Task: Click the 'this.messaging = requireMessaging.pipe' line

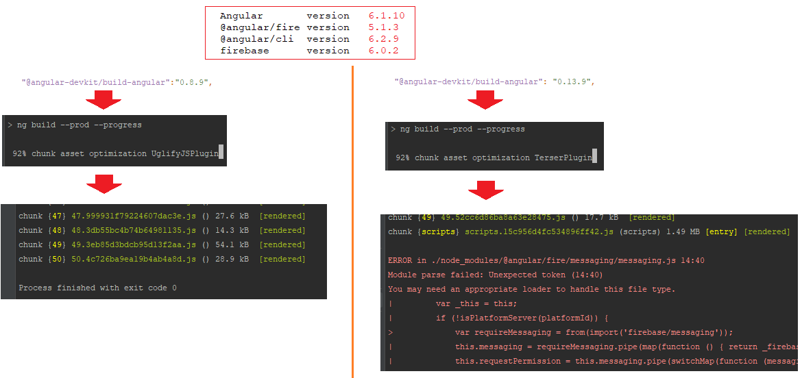Action: [x=626, y=346]
